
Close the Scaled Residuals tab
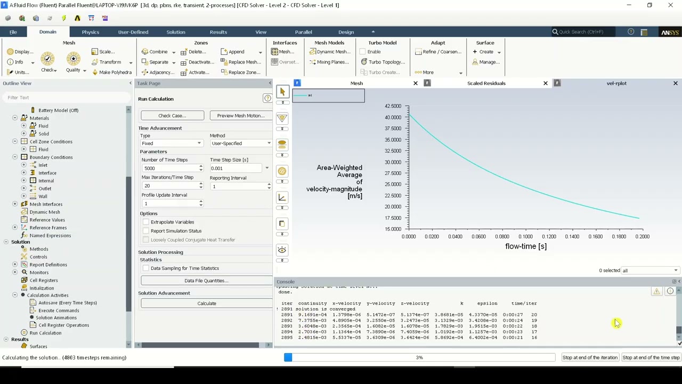tap(545, 83)
